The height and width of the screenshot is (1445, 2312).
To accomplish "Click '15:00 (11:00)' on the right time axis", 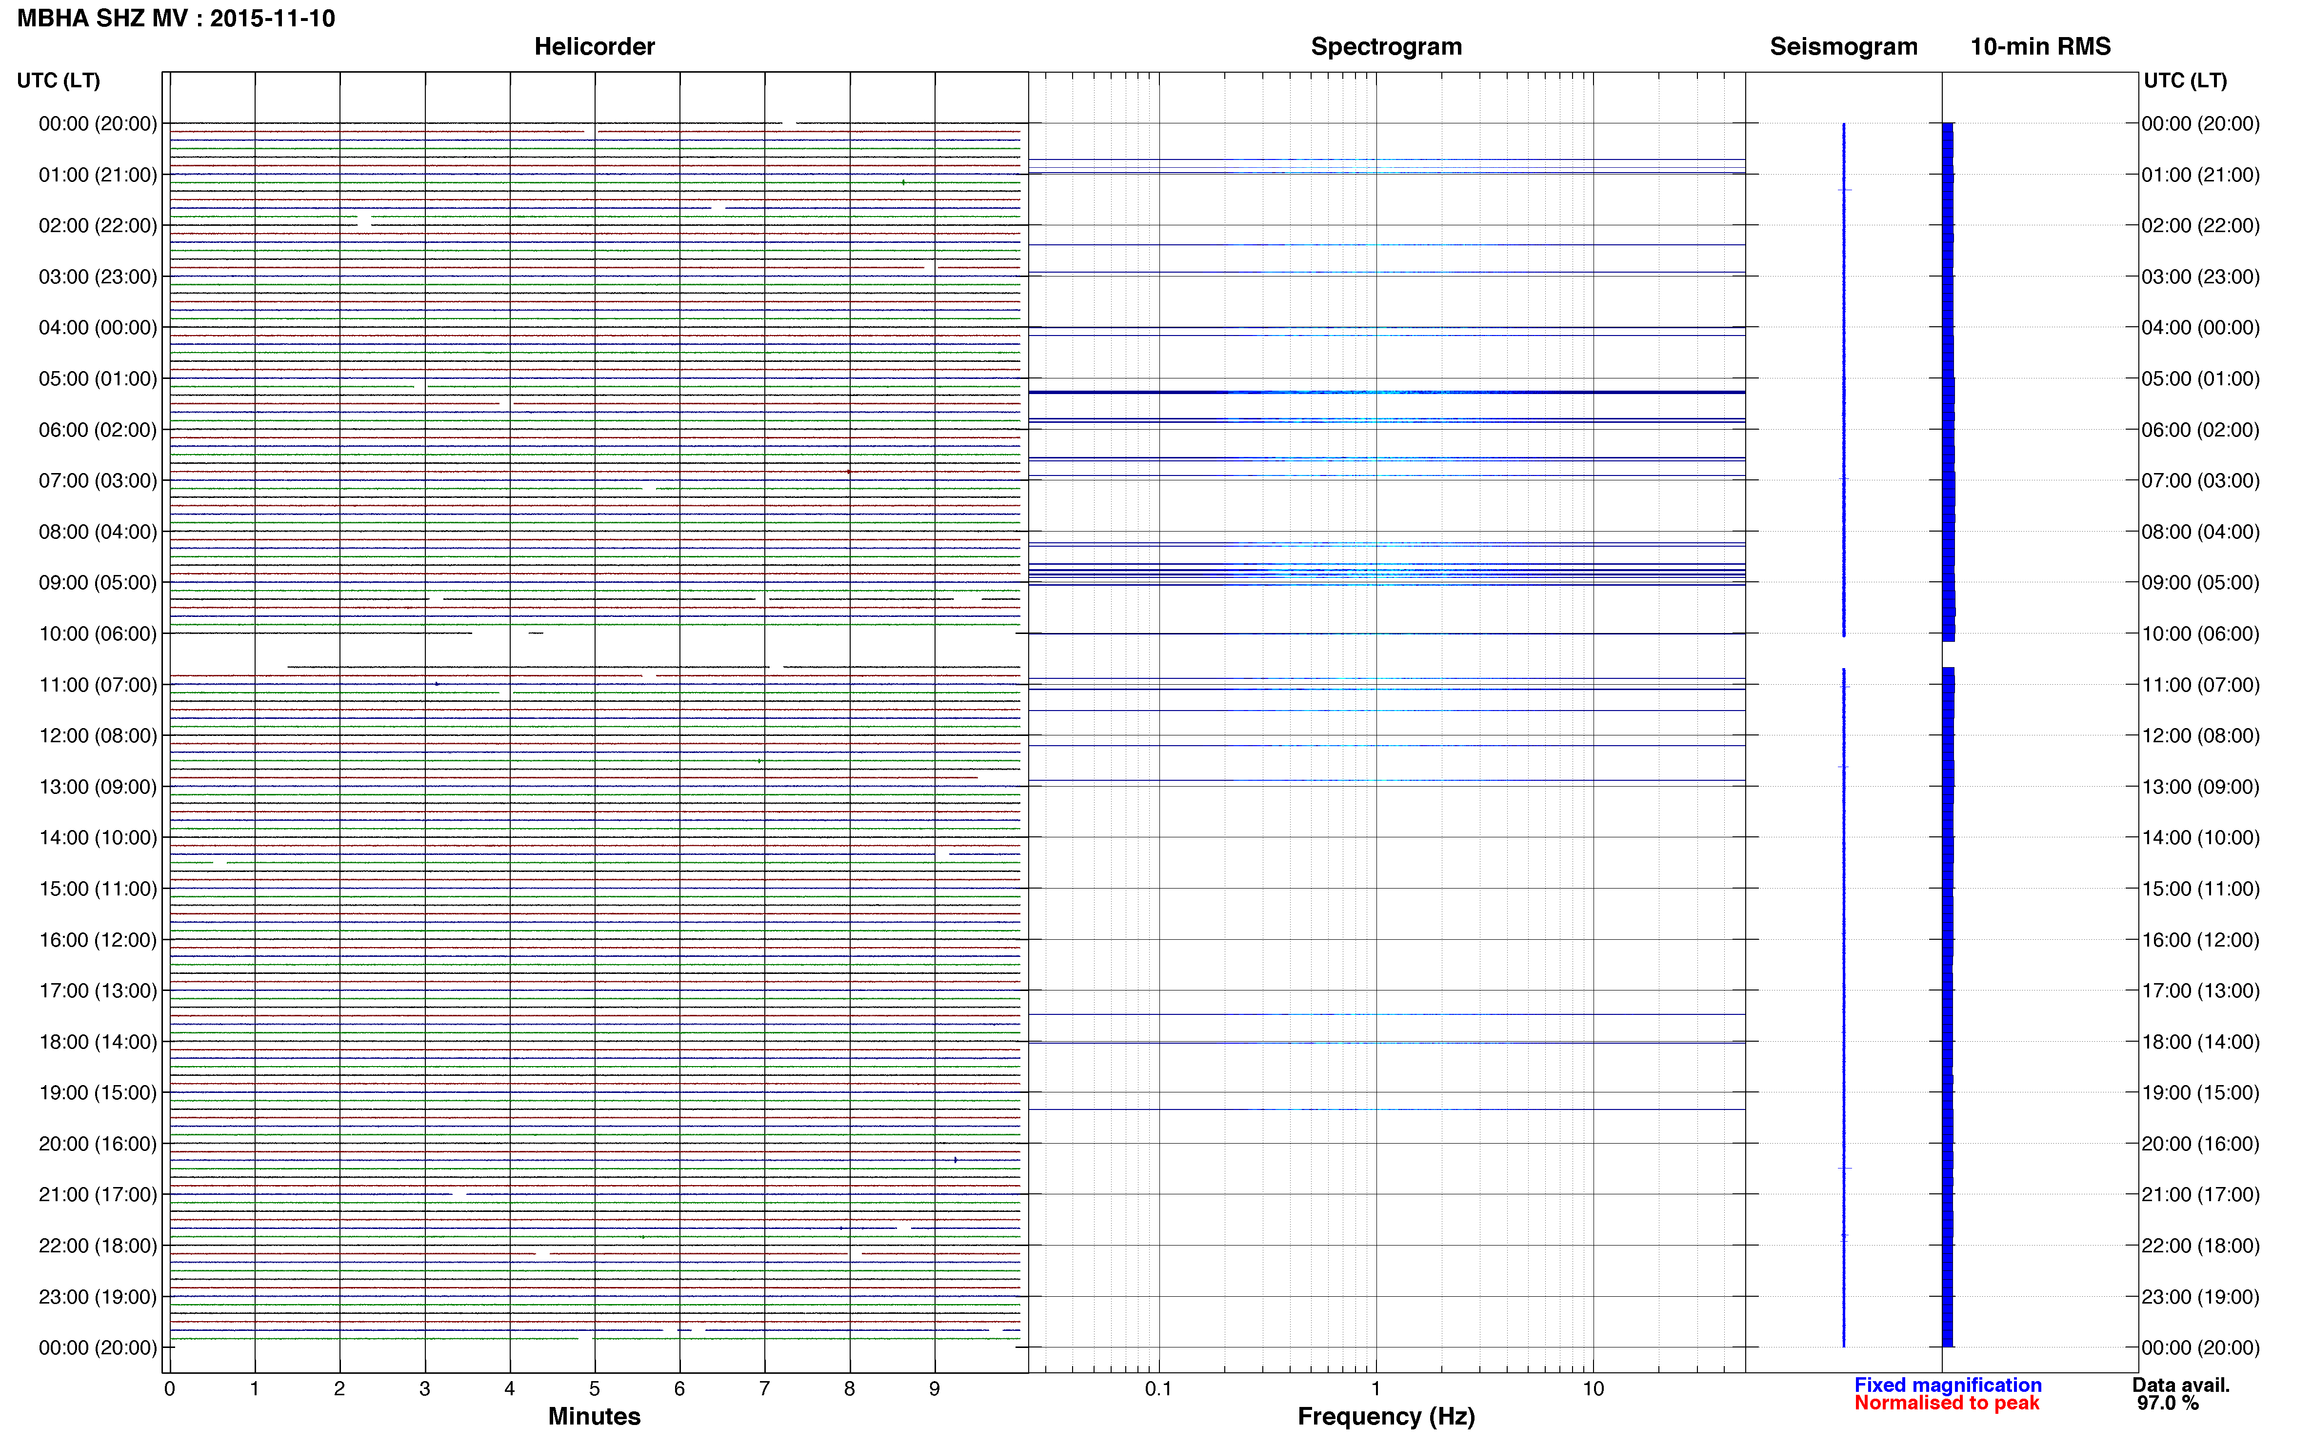I will point(2201,889).
